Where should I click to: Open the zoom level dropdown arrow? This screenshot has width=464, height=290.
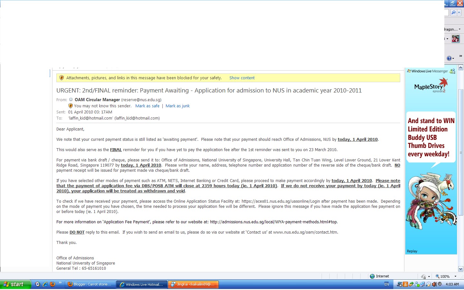(x=455, y=276)
